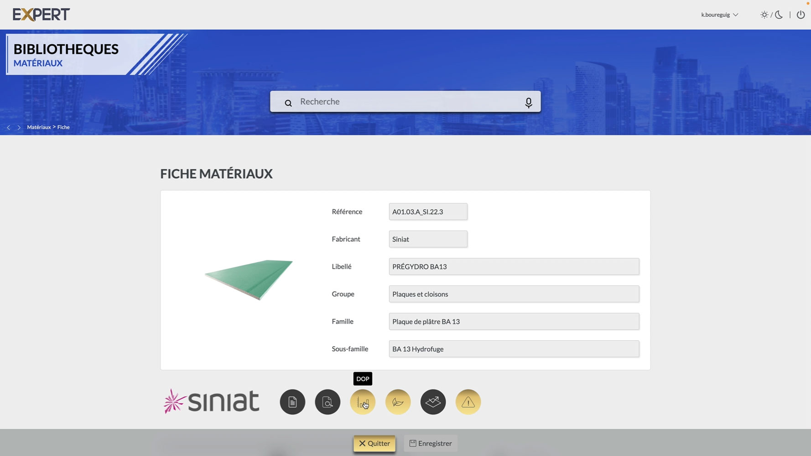This screenshot has height=456, width=811.
Task: Open the environmental leaf icon
Action: point(398,402)
